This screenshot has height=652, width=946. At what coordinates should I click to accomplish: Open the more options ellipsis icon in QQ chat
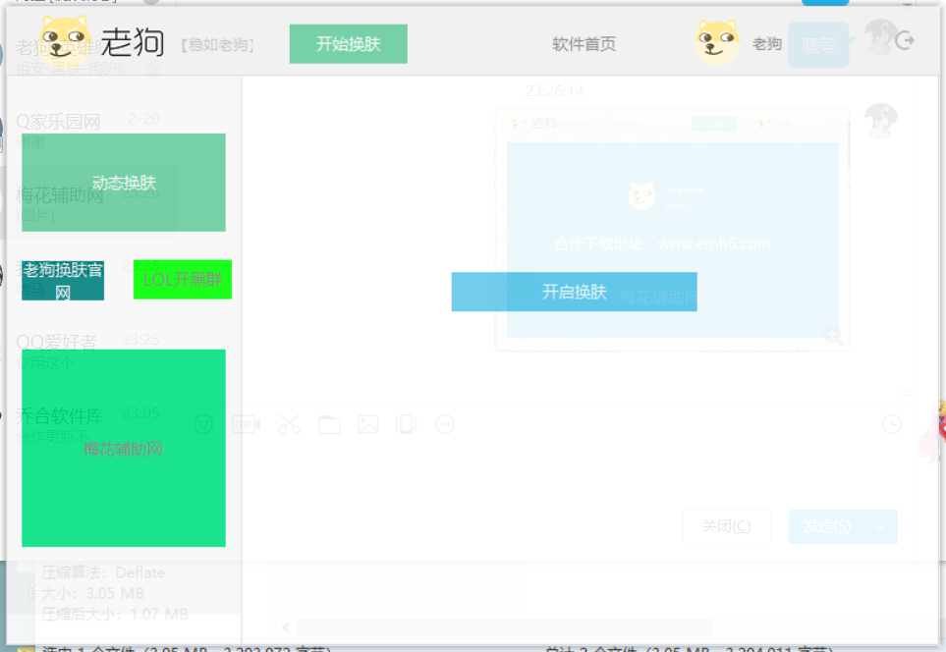point(445,424)
